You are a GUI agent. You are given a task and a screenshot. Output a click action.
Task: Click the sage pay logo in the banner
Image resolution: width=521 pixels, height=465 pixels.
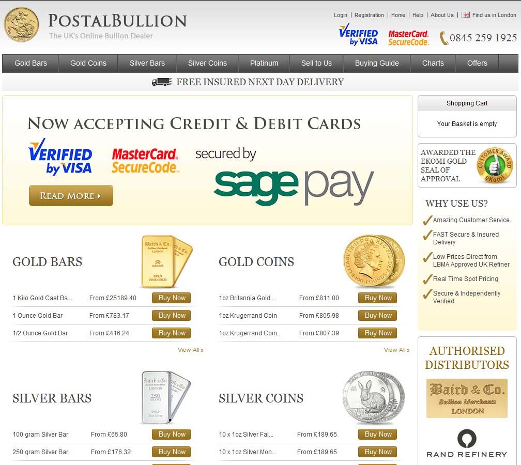coord(293,185)
